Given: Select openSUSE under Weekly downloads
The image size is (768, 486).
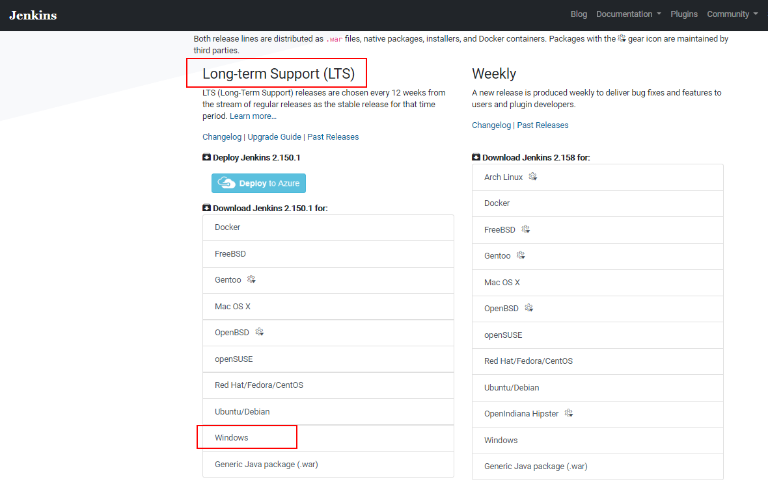Looking at the screenshot, I should (597, 335).
